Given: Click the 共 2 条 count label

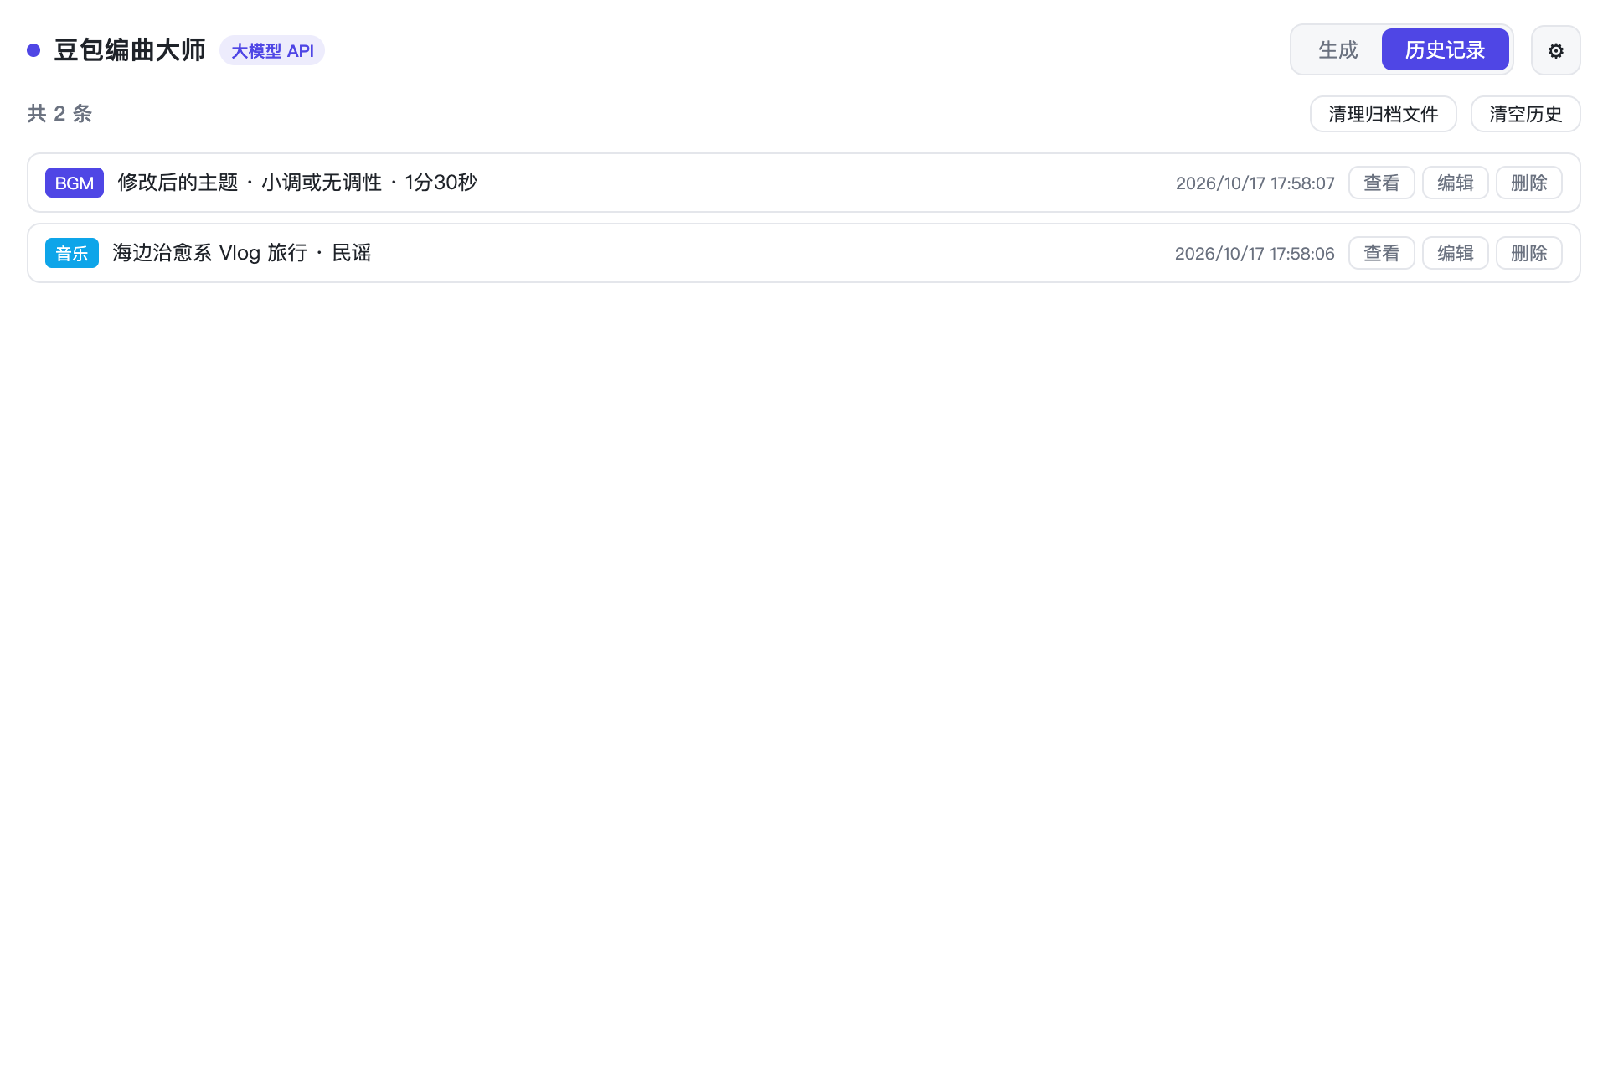Looking at the screenshot, I should coord(59,114).
